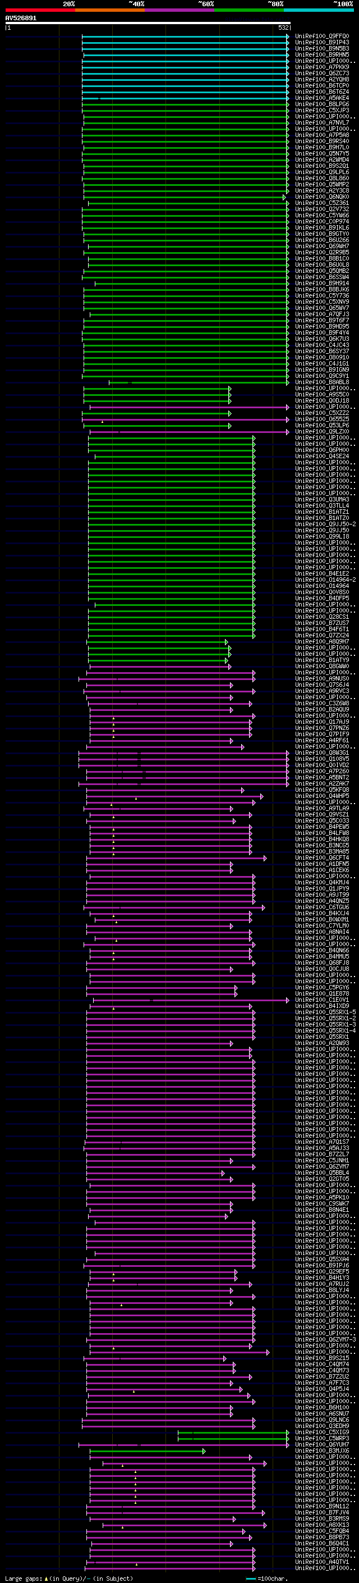Click hit label UniRef100_Q28CS1
The image size is (359, 1583).
point(322,617)
